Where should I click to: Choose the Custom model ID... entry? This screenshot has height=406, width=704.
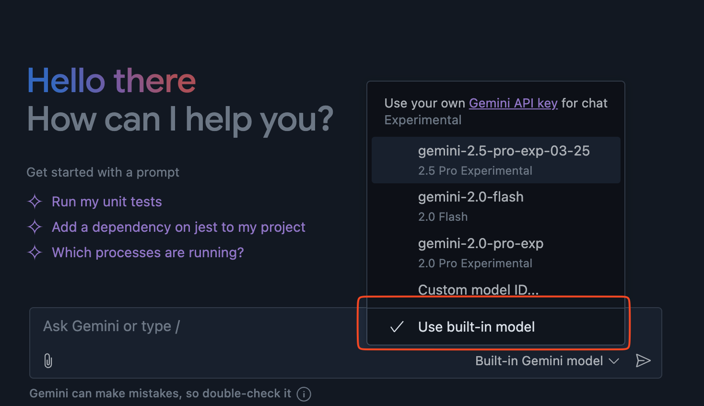[x=478, y=289]
